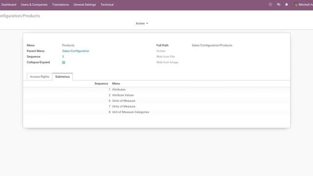This screenshot has width=313, height=176.
Task: Open the Attribute Values submenu row
Action: [x=156, y=95]
